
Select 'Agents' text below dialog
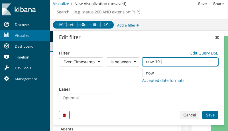coord(67,129)
